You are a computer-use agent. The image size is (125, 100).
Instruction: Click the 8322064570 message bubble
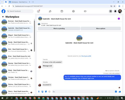click(47, 85)
